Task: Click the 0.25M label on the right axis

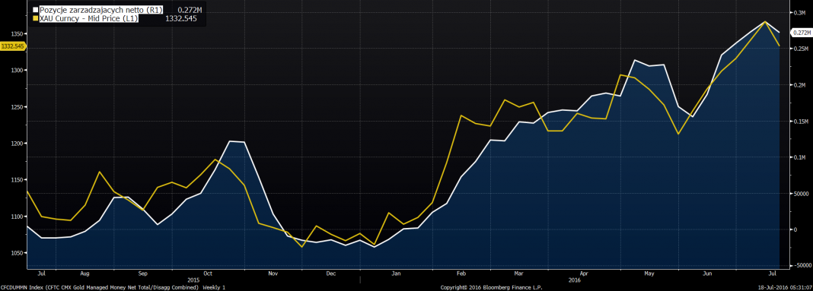Action: pos(801,49)
